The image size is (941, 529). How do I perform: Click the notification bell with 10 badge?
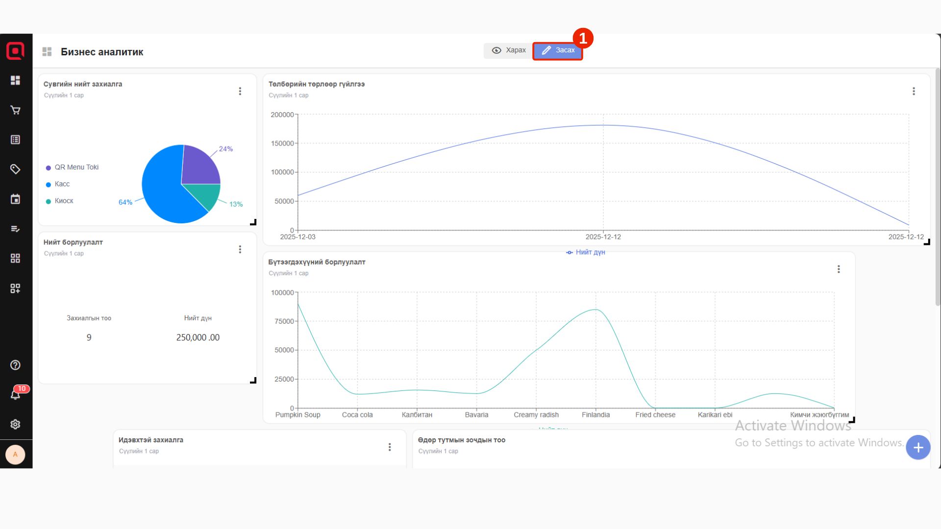coord(15,394)
